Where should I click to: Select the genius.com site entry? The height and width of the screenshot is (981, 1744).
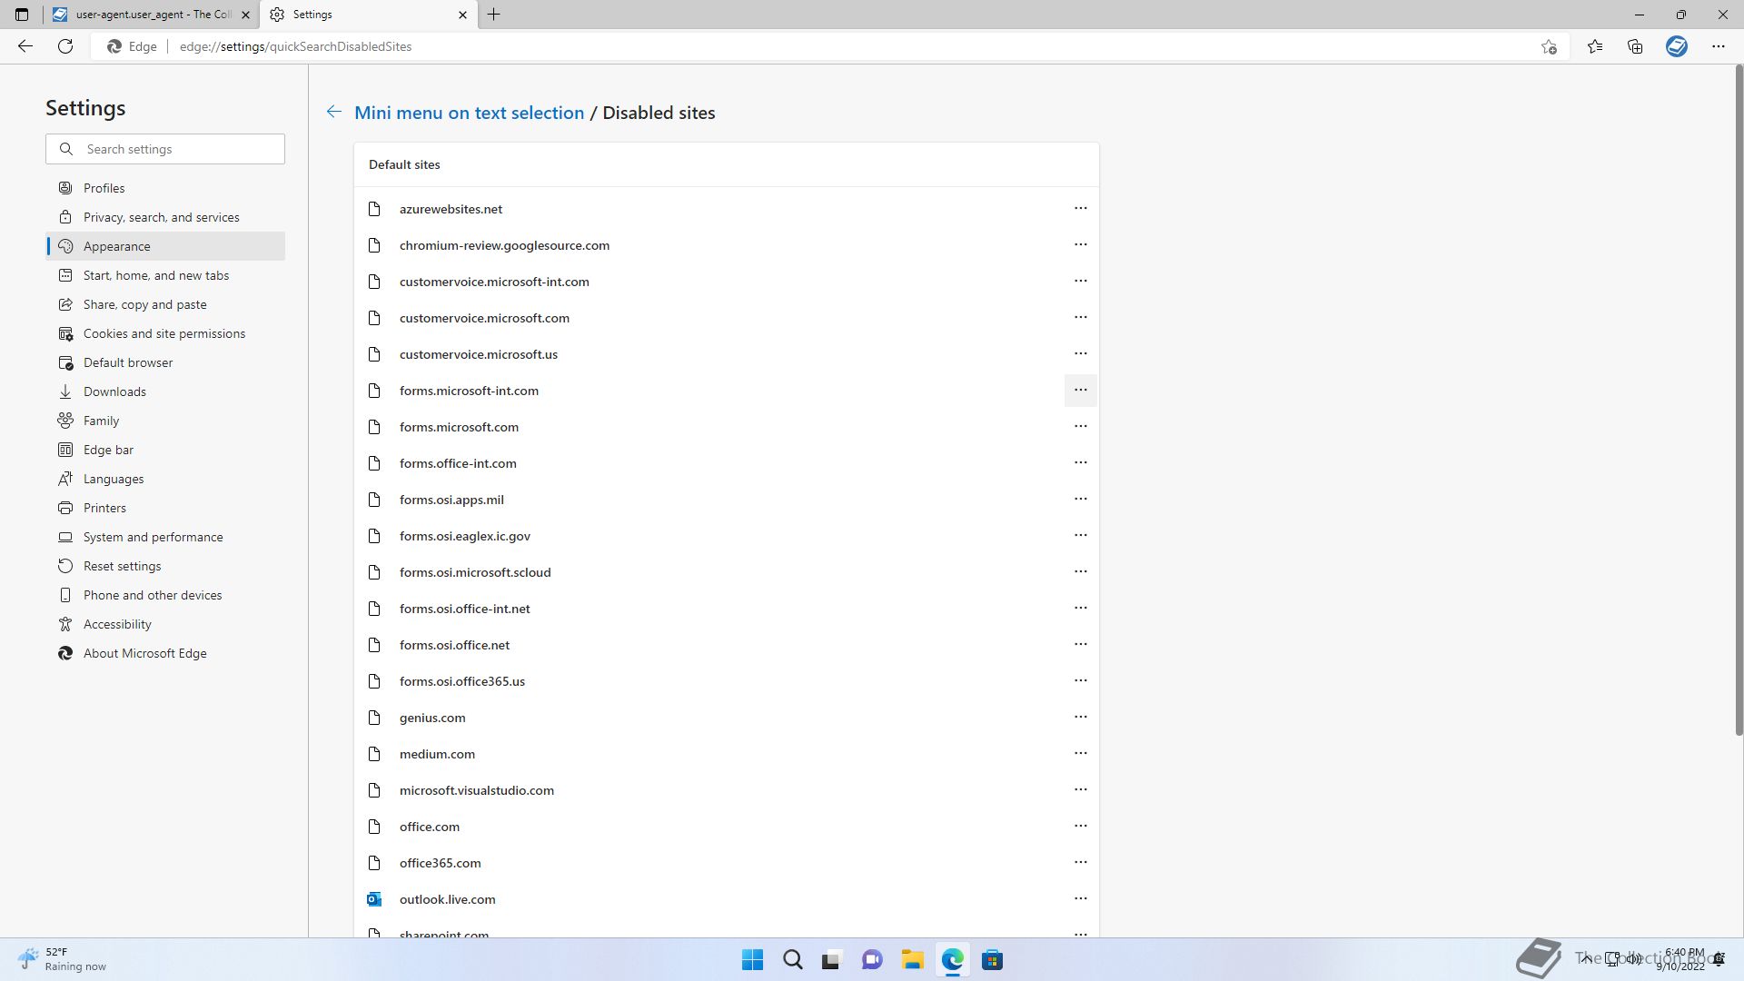click(x=727, y=718)
